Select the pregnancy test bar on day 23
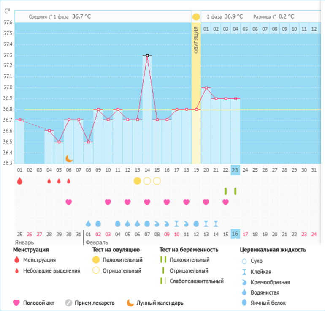 tap(235, 191)
